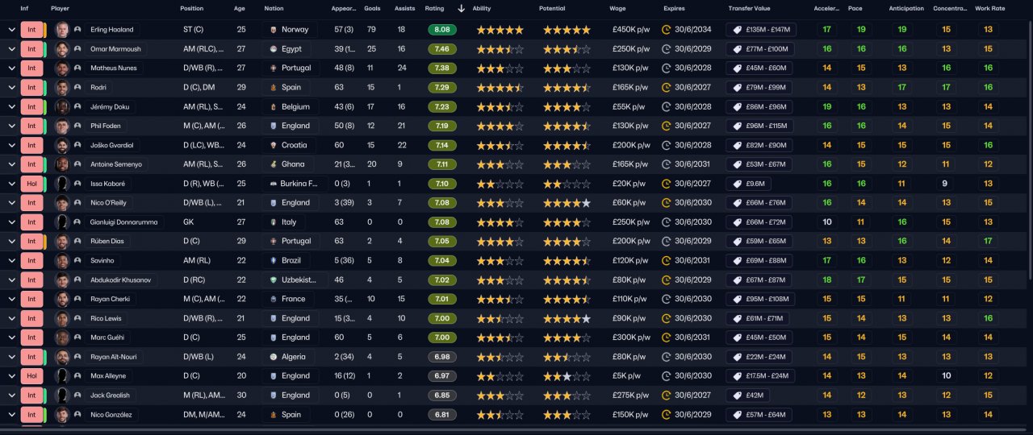The width and height of the screenshot is (1033, 435).
Task: Click the Rating column sort arrow
Action: tap(461, 9)
